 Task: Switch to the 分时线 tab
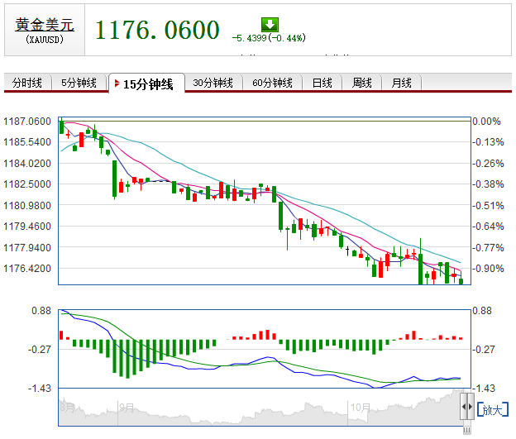pos(27,83)
